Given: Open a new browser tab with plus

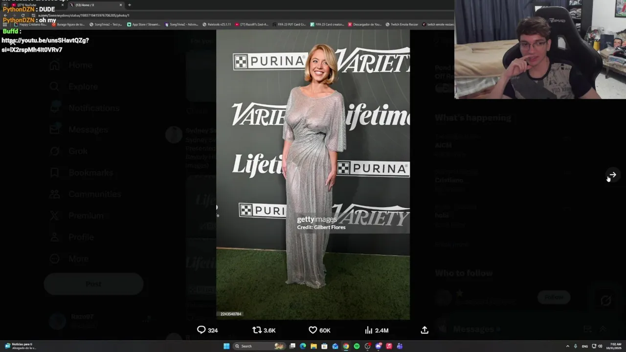Looking at the screenshot, I should tap(130, 5).
